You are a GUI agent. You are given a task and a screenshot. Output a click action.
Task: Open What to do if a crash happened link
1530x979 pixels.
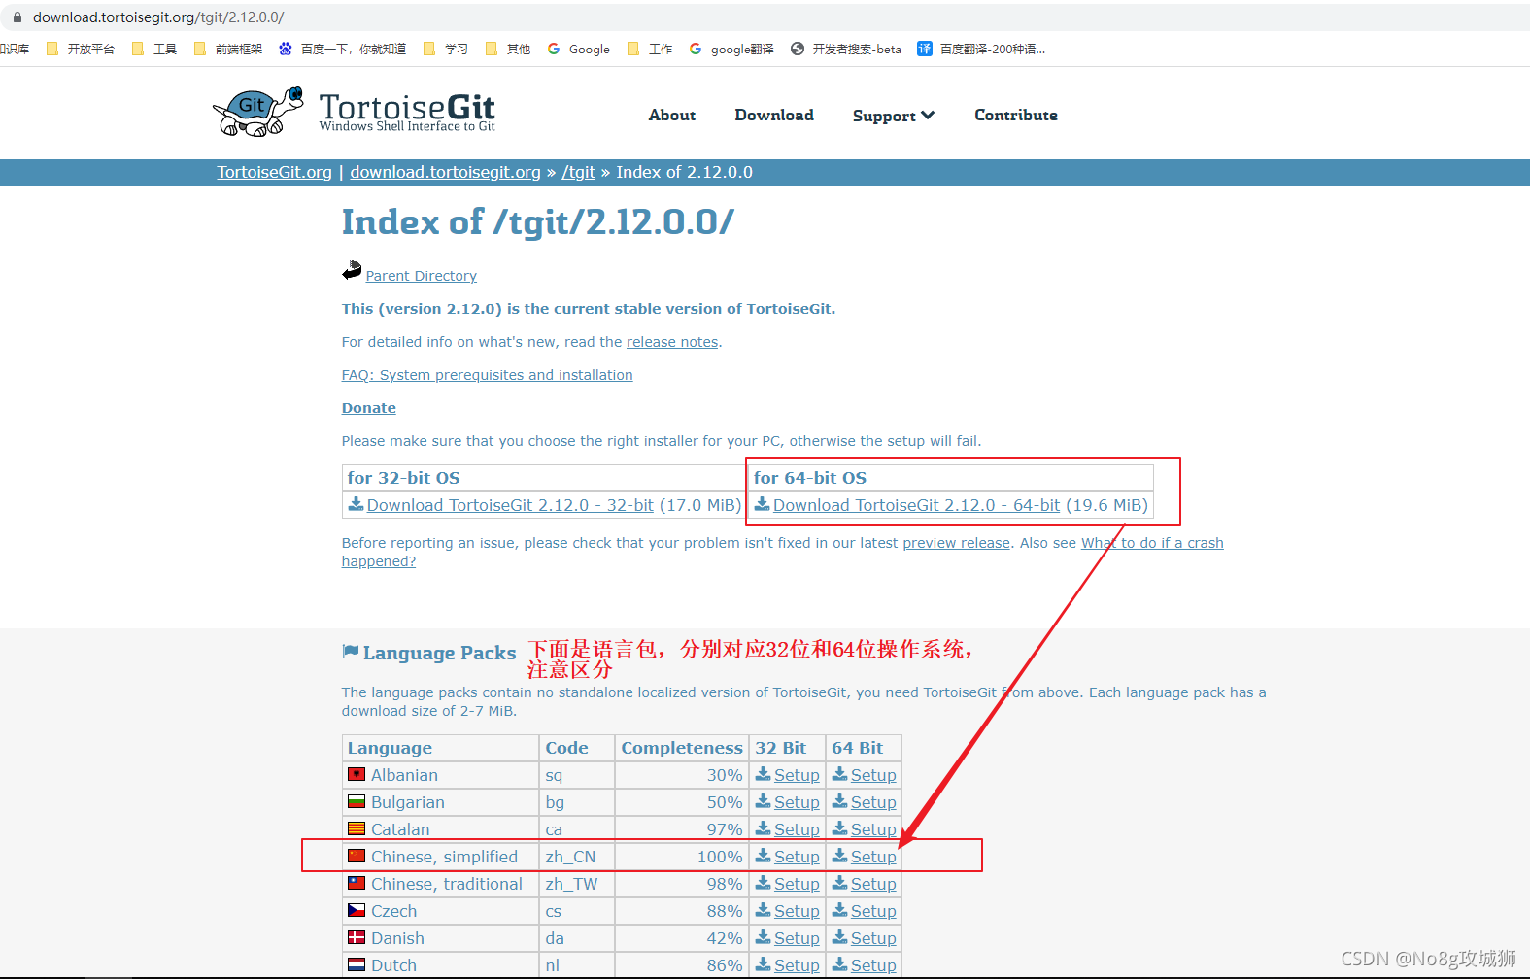[1152, 543]
